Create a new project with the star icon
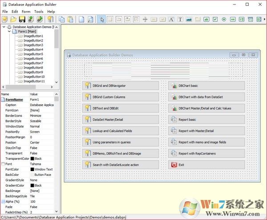 click(5, 19)
